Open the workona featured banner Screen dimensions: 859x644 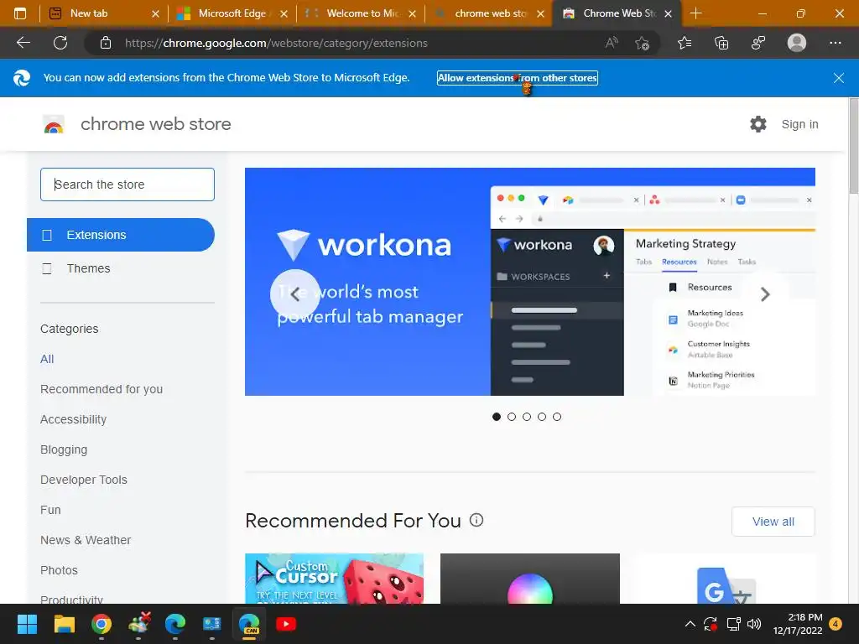tap(530, 282)
